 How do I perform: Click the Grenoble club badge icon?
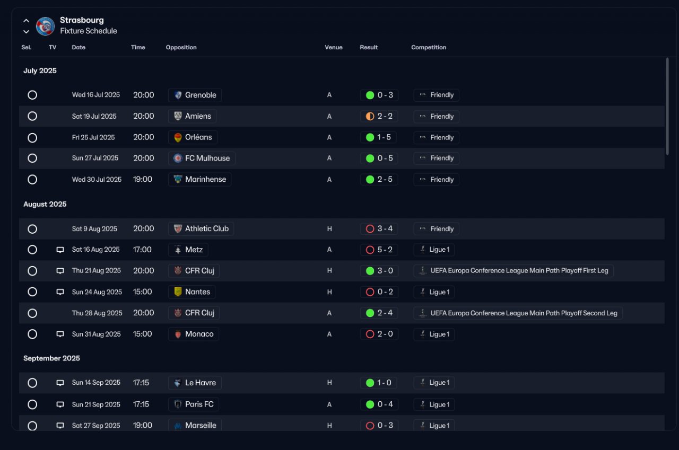178,95
